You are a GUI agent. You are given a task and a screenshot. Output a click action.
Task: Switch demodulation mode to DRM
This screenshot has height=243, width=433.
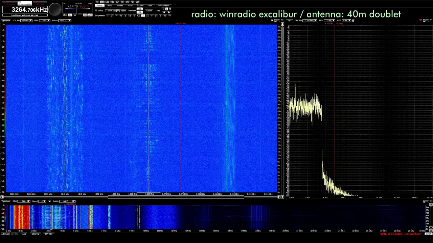point(128,2)
